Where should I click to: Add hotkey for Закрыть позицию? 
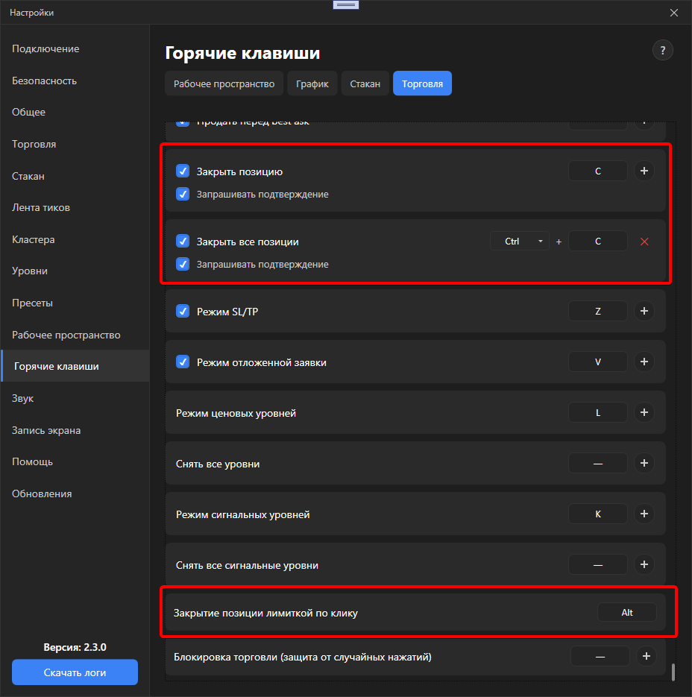pyautogui.click(x=644, y=171)
